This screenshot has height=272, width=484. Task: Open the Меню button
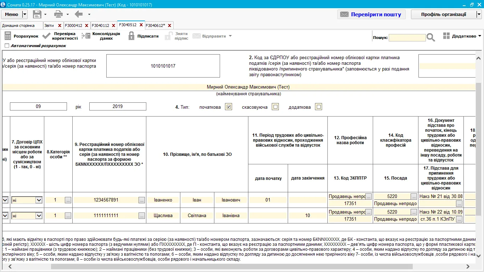12,14
